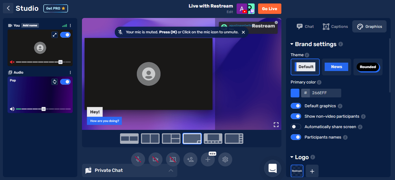Image resolution: width=395 pixels, height=180 pixels.
Task: Enable Automatically share screen switch
Action: pyautogui.click(x=296, y=127)
